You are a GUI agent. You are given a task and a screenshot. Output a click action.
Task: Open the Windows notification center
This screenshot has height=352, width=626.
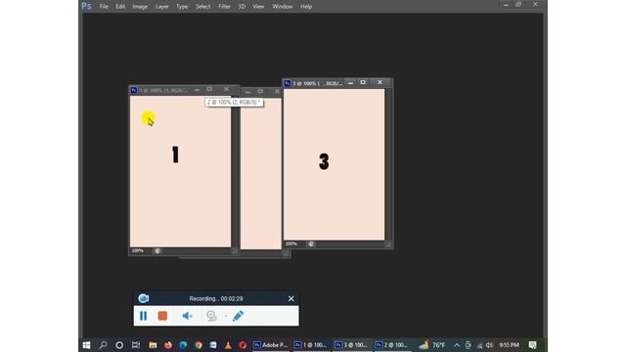coord(532,345)
